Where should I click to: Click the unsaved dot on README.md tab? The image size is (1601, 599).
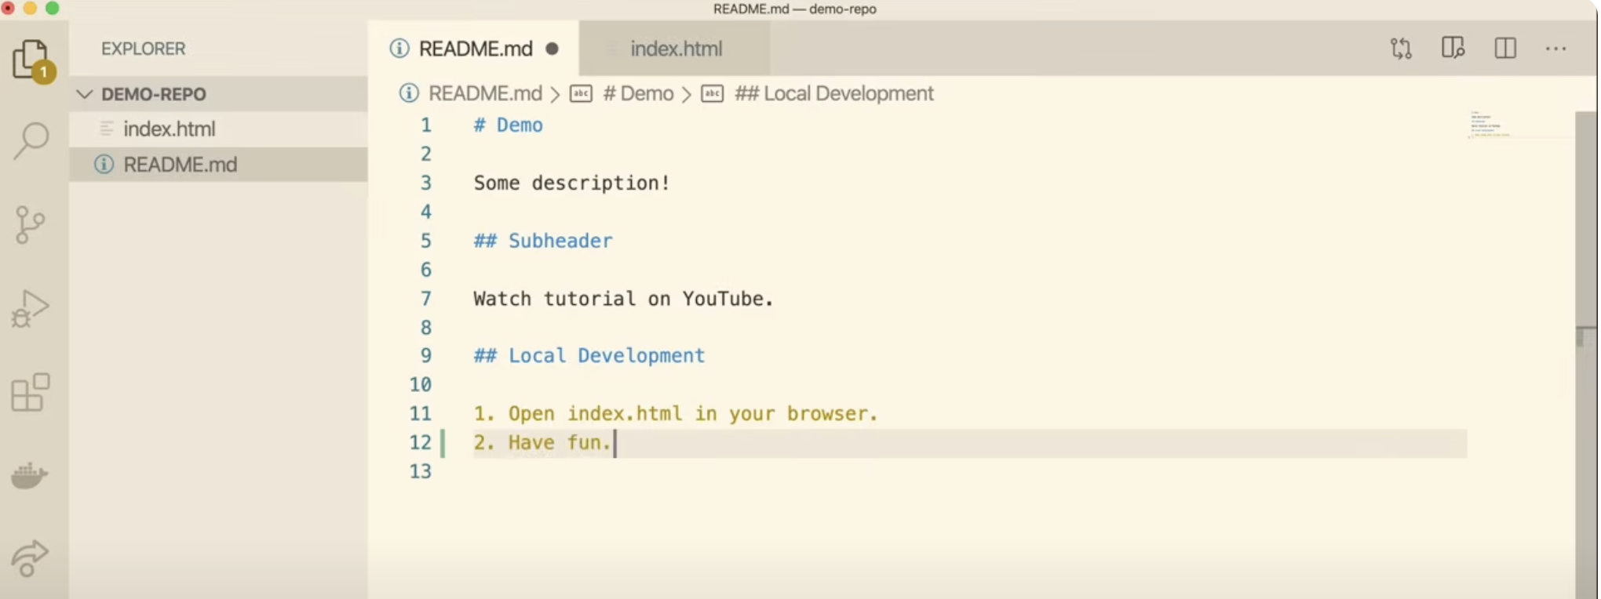(553, 49)
